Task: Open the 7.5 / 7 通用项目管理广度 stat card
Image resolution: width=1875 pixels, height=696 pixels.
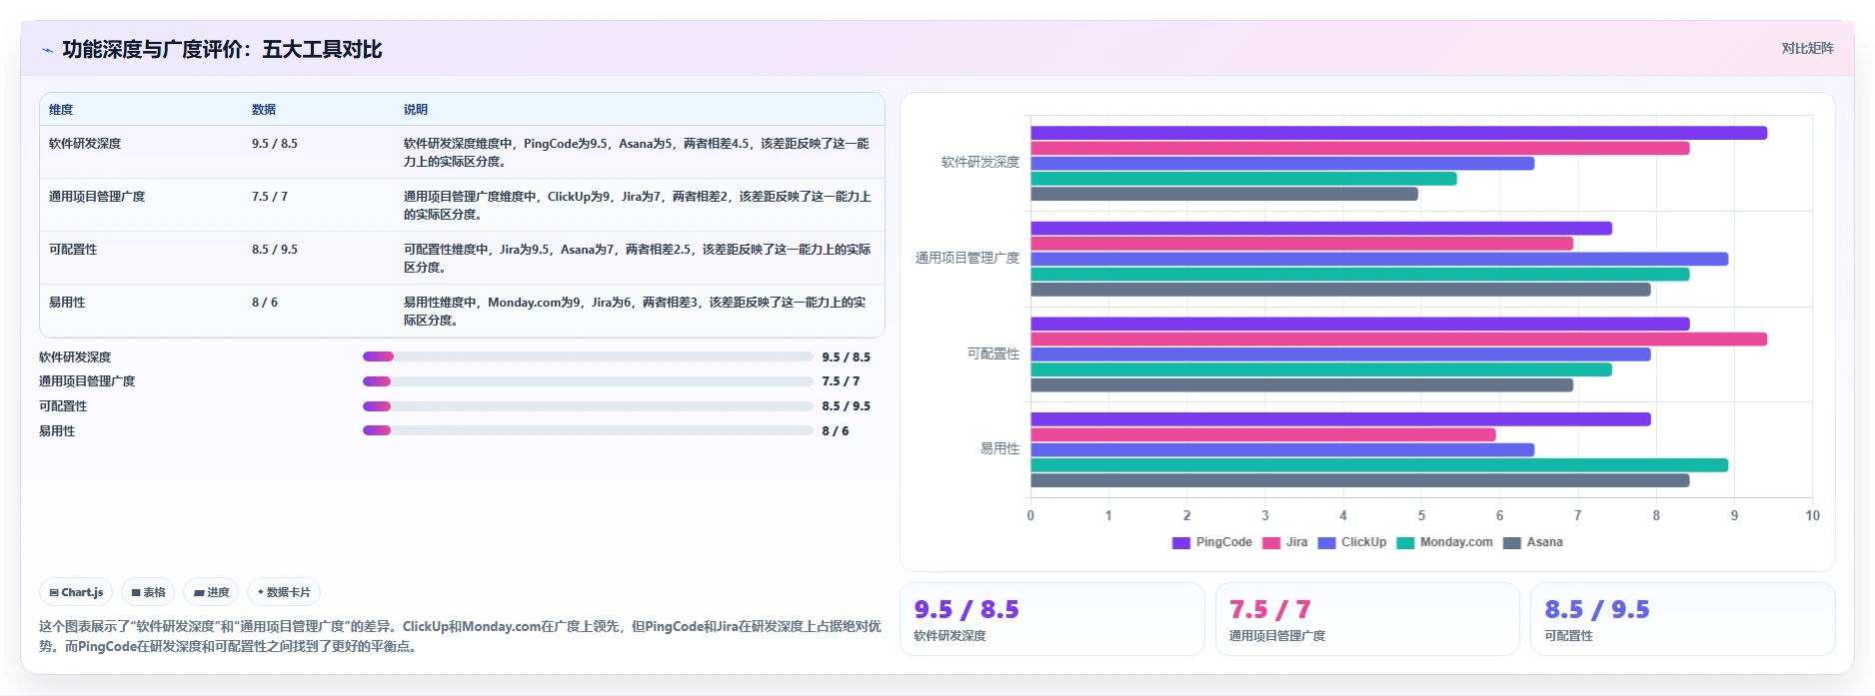Action: [1367, 619]
